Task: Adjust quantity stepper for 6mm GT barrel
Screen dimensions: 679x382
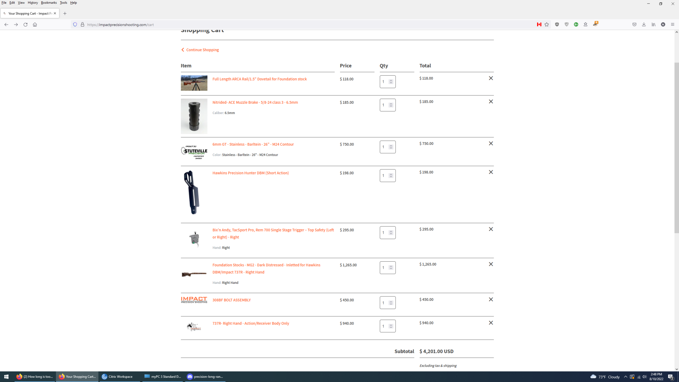Action: click(391, 147)
